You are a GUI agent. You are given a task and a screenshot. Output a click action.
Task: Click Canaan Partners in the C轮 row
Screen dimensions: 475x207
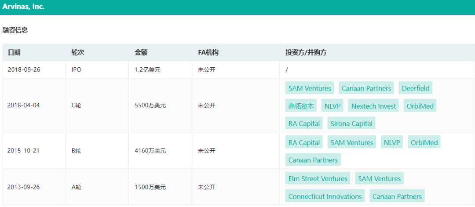point(366,88)
